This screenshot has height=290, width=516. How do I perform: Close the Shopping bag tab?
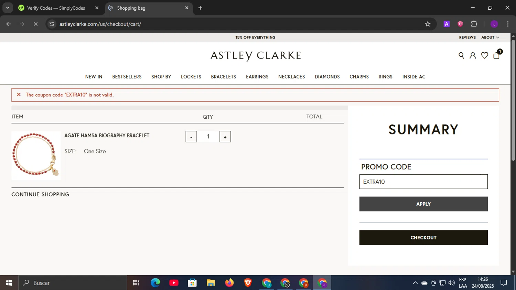187,8
